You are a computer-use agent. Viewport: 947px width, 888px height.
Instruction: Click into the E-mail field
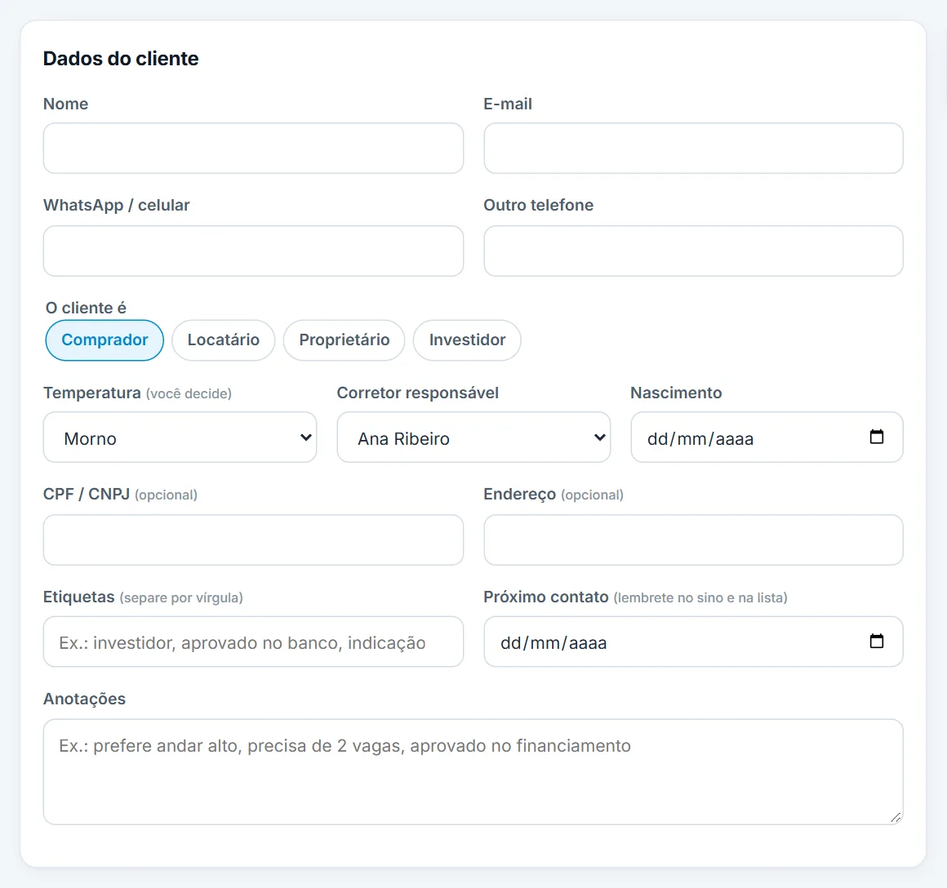tap(693, 149)
